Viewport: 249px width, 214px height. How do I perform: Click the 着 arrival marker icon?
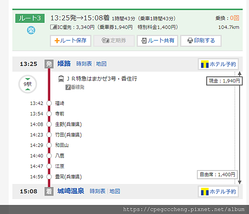(49, 191)
